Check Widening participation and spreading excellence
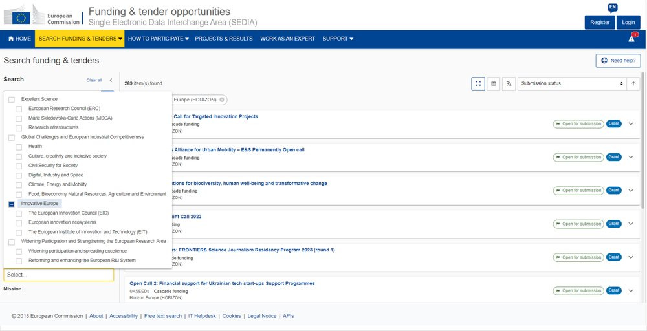Image resolution: width=647 pixels, height=331 pixels. tap(19, 251)
